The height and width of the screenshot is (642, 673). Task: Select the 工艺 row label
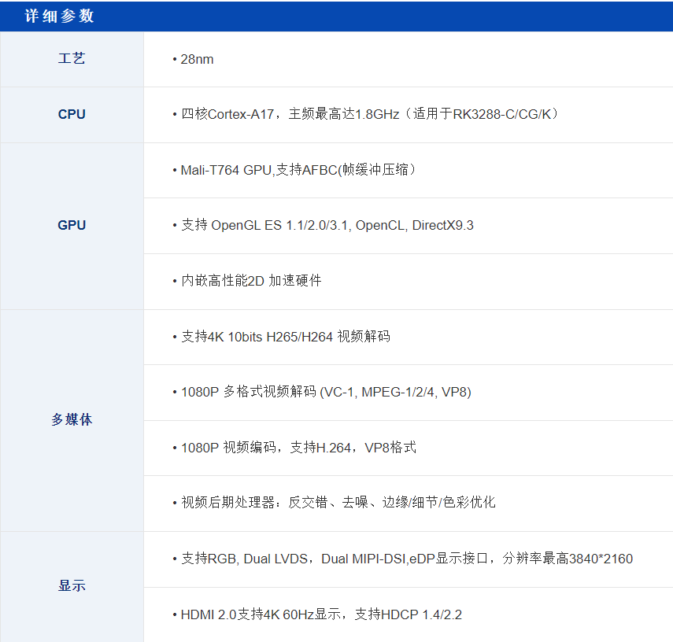click(72, 59)
